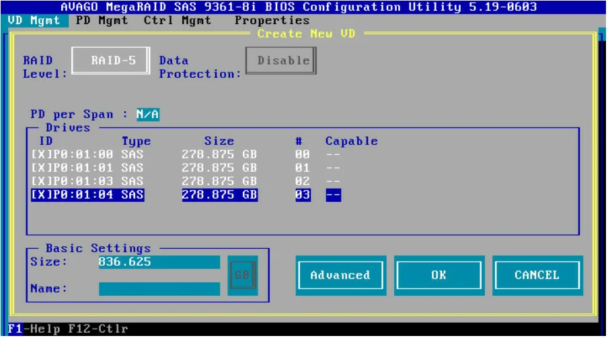Click F12-Ctlr in the status bar
Viewport: 608px width, 338px height.
(98, 329)
